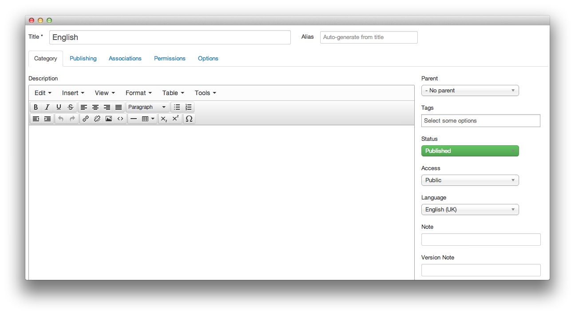The height and width of the screenshot is (315, 575).
Task: Expand the Parent category dropdown
Action: pyautogui.click(x=470, y=91)
